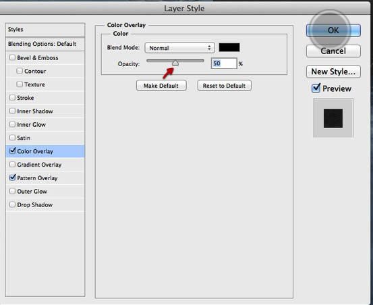This screenshot has width=373, height=305.
Task: Confirm with the OK button
Action: tap(333, 30)
